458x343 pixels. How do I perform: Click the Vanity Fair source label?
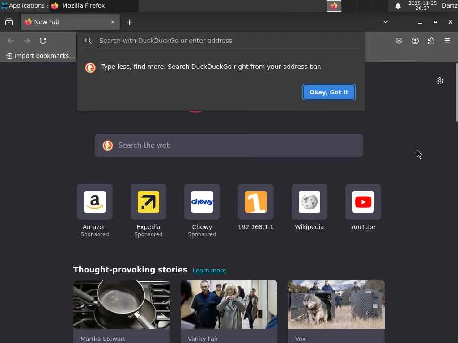pyautogui.click(x=203, y=339)
